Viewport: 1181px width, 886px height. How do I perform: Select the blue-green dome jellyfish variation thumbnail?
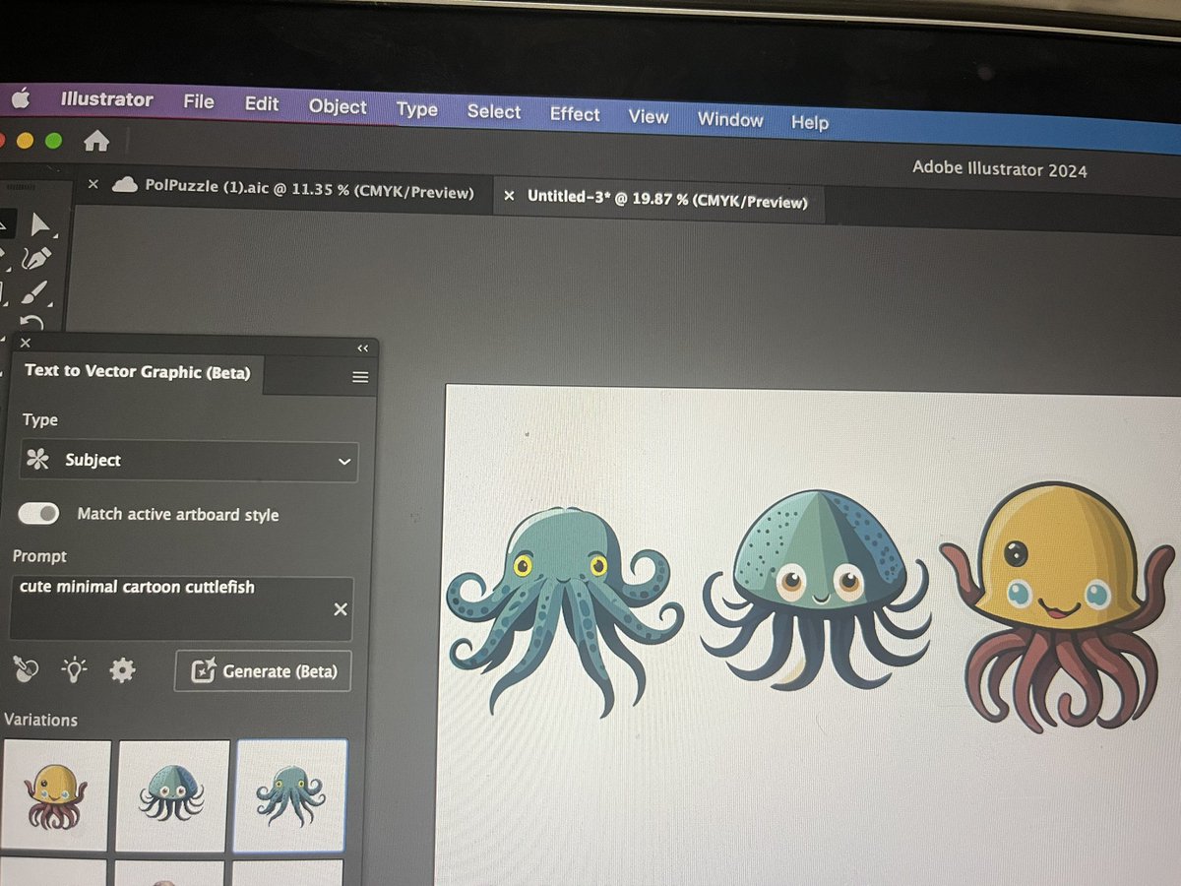click(173, 795)
